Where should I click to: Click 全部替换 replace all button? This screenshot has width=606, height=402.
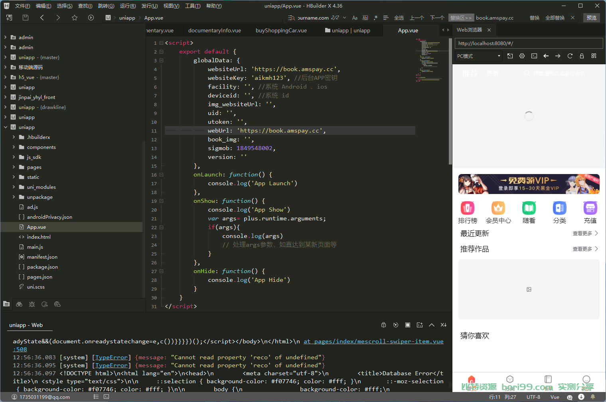pos(555,18)
